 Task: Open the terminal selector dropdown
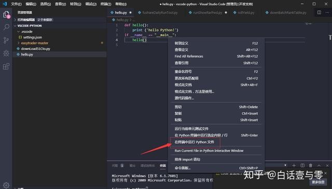(x=285, y=165)
